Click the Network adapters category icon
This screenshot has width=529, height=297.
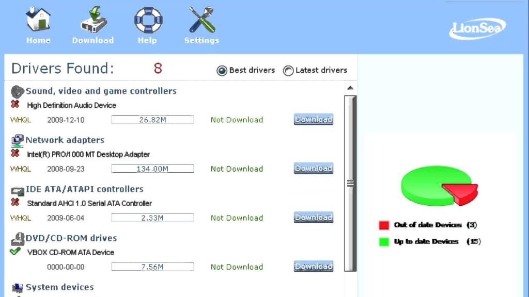click(18, 140)
